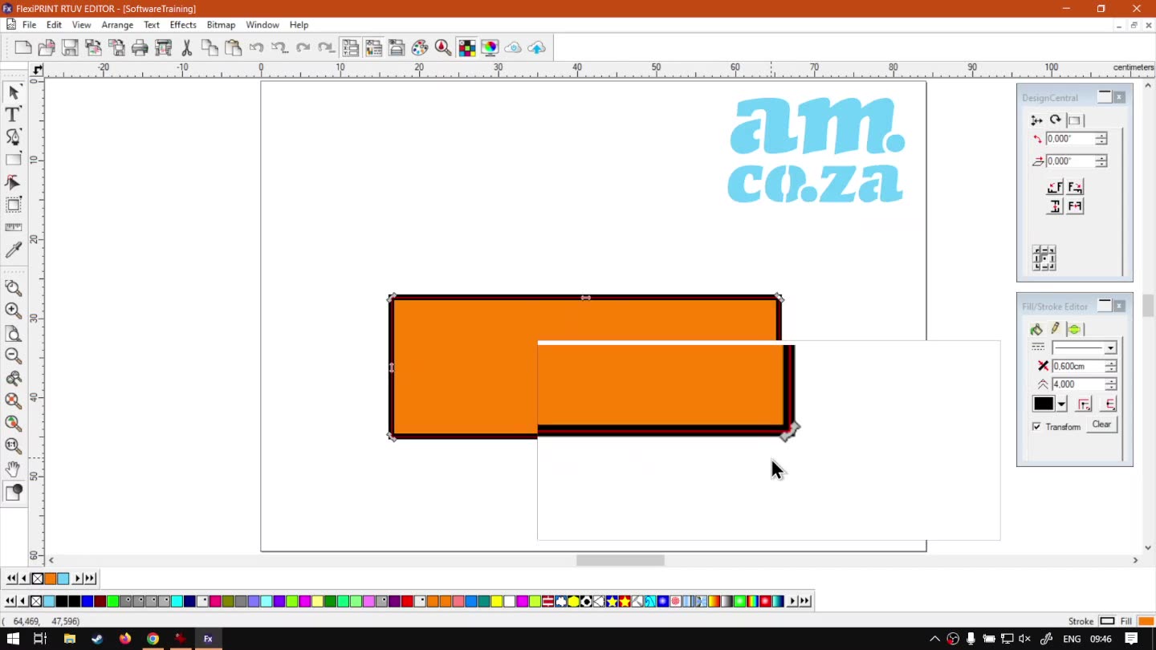Open Google Chrome from the taskbar
The image size is (1156, 650).
(153, 639)
